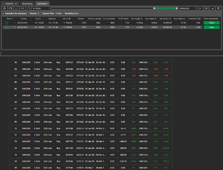Click the GA genetic algorithm button
The width and height of the screenshot is (223, 170).
point(22,8)
